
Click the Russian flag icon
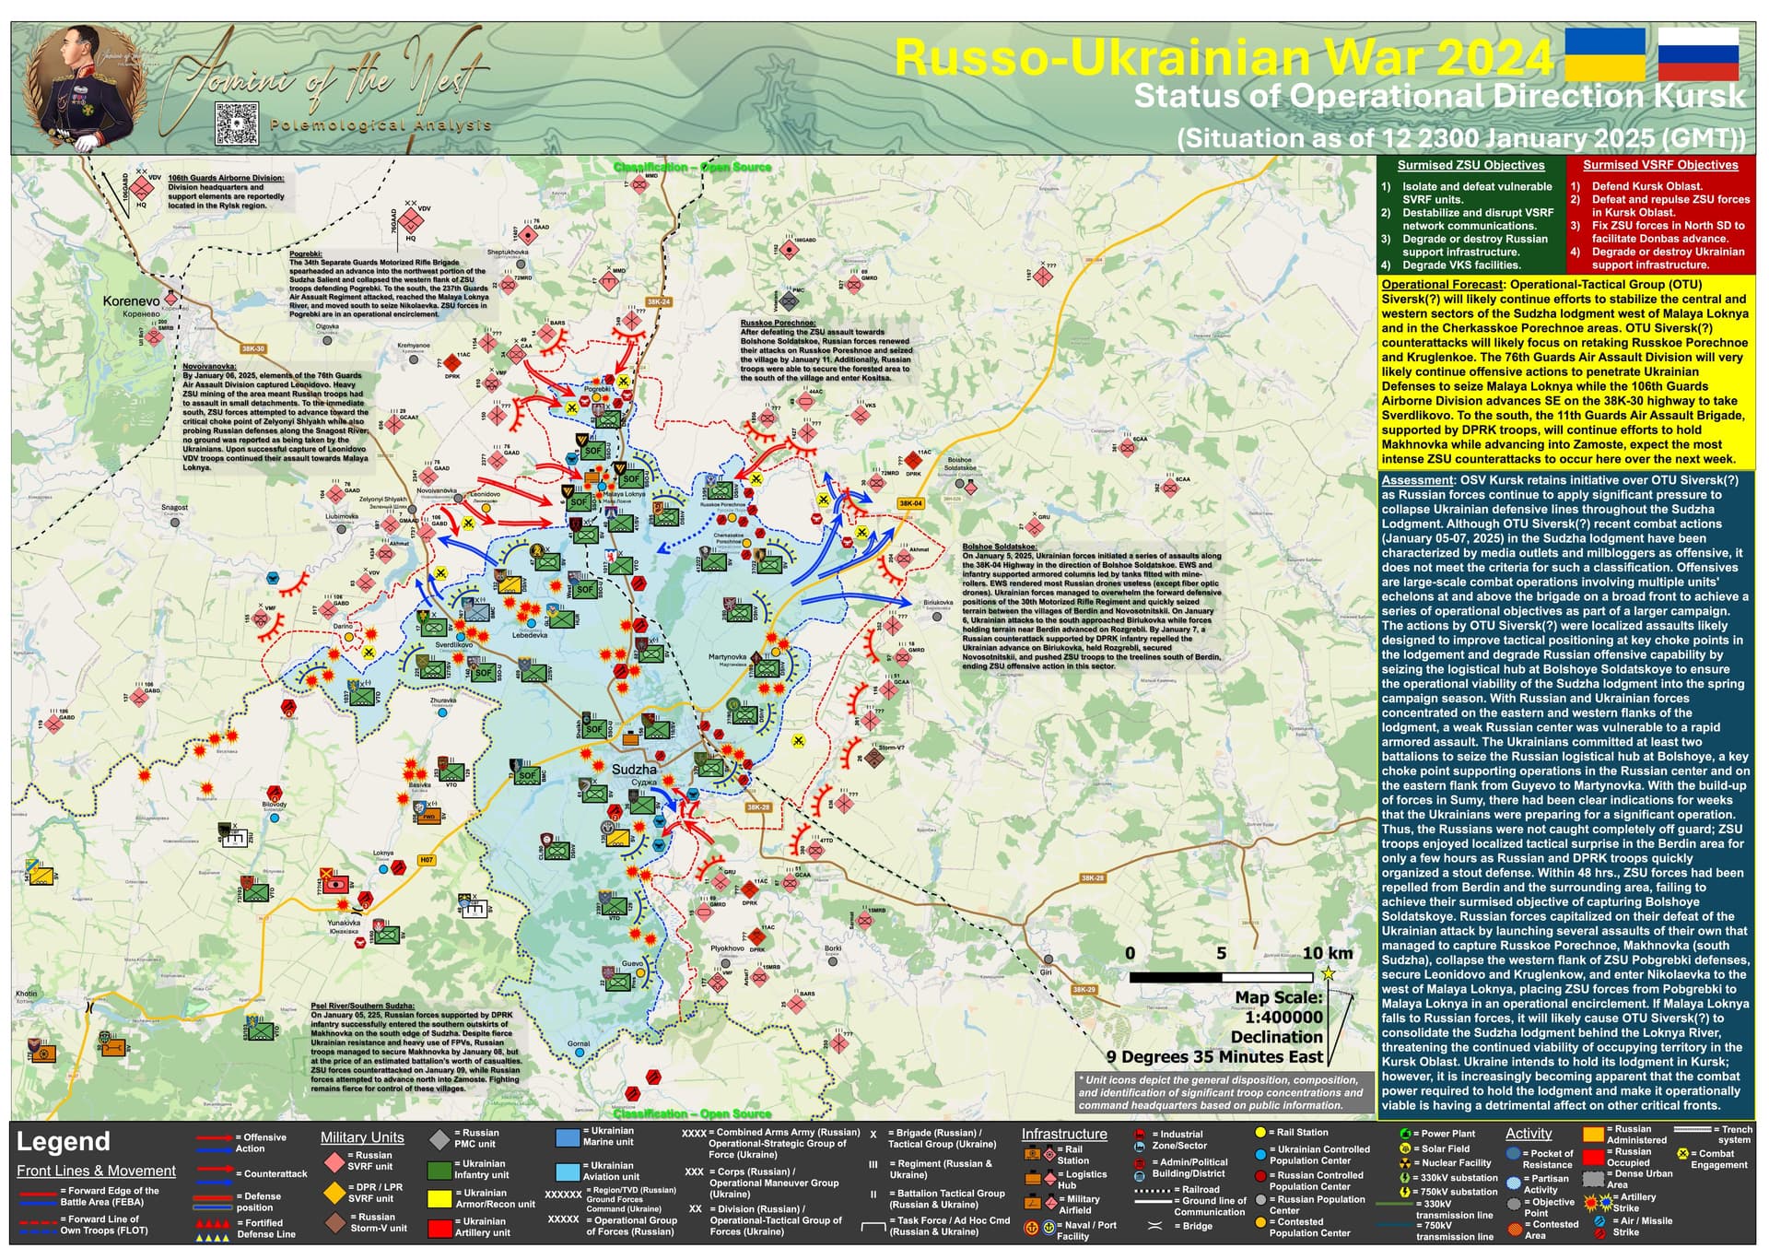click(1698, 54)
